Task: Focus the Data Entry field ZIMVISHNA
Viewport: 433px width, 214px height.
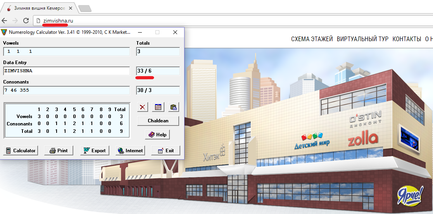Action: tap(67, 71)
